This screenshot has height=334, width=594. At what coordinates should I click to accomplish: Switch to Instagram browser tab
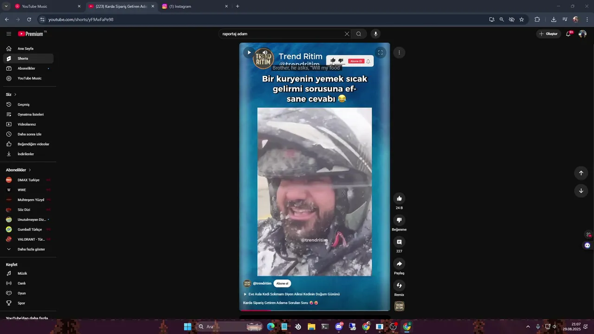195,6
